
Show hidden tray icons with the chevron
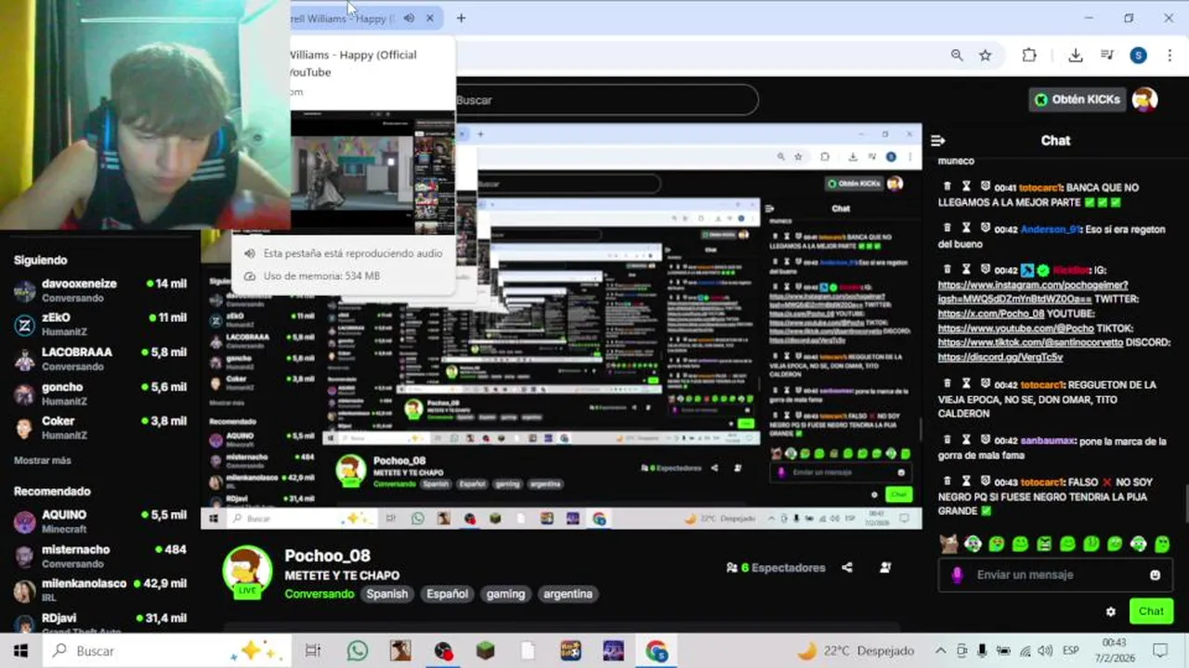pos(940,651)
